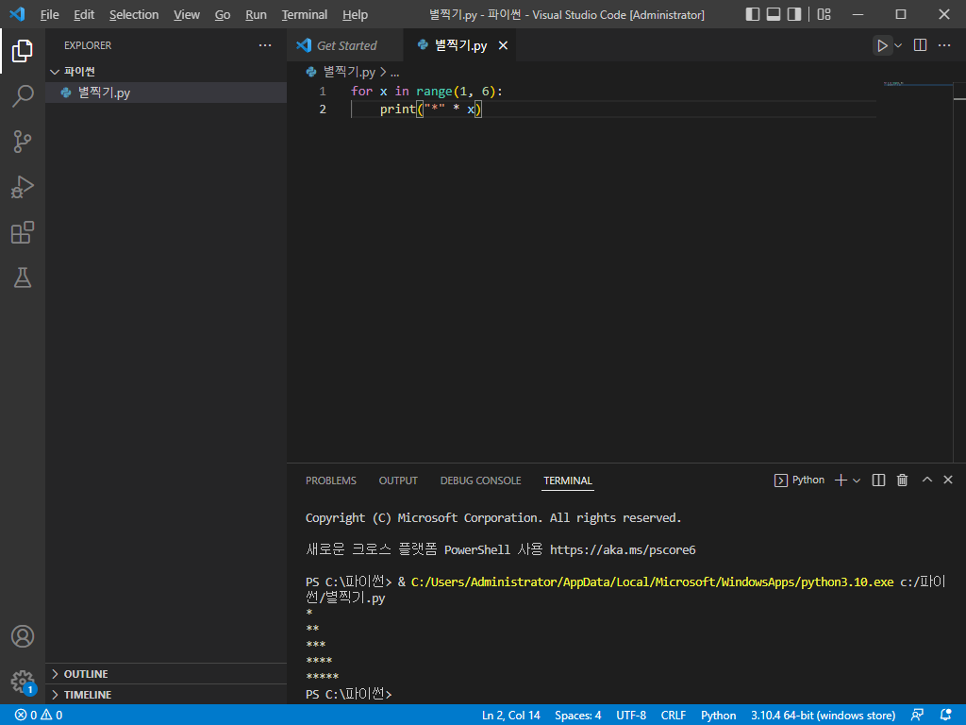Viewport: 966px width, 725px height.
Task: Open Customize Layout icon in title bar
Action: (824, 14)
